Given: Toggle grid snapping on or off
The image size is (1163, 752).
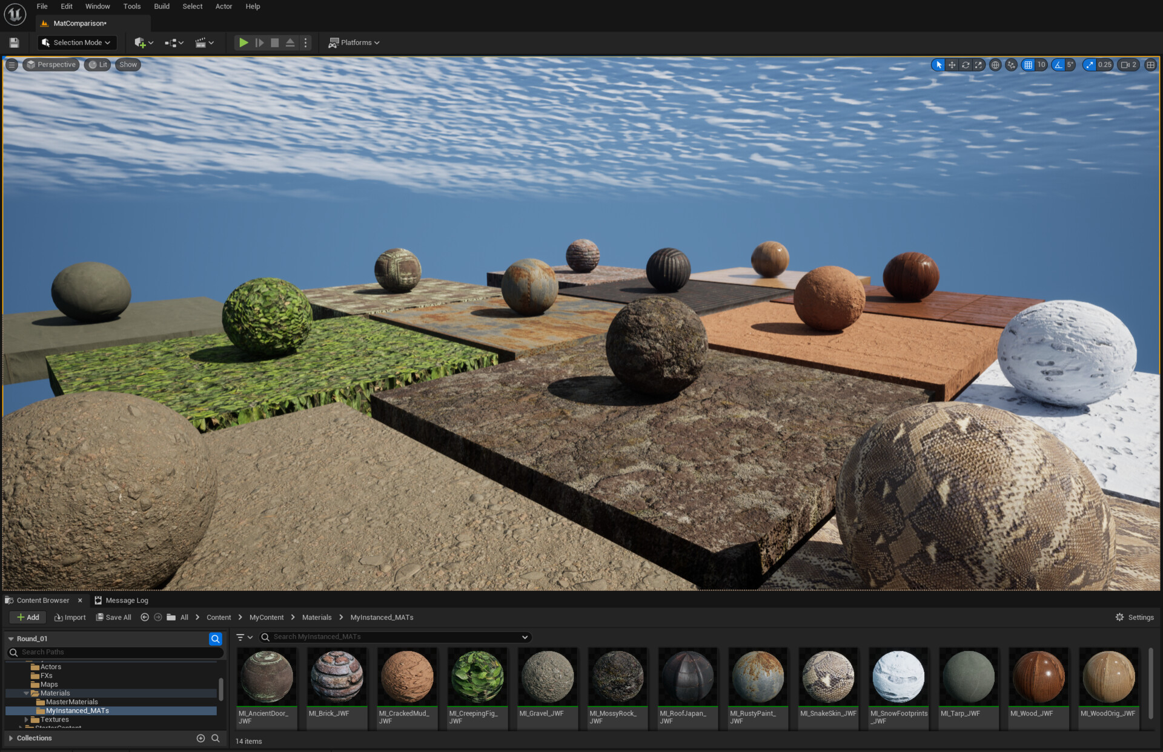Looking at the screenshot, I should click(1028, 65).
